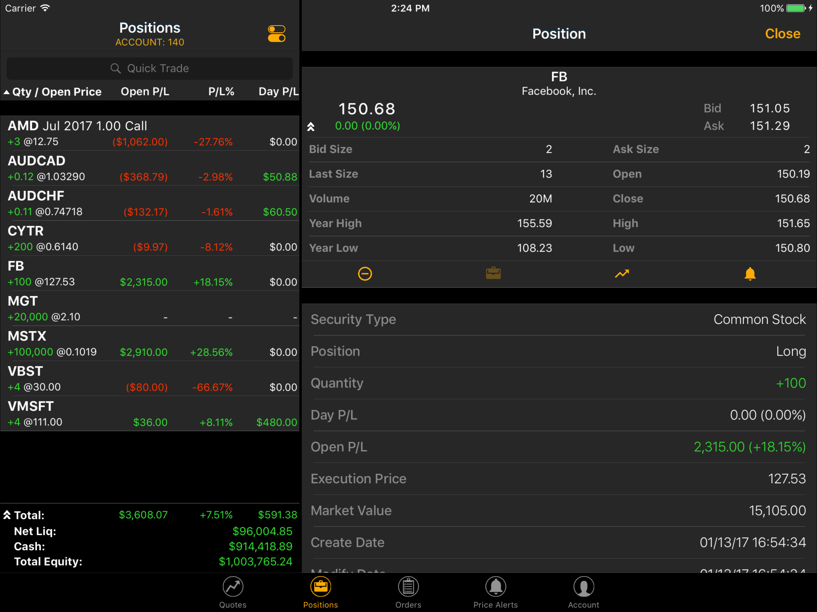This screenshot has height=612, width=817.
Task: Select the FB position in list
Action: point(150,273)
